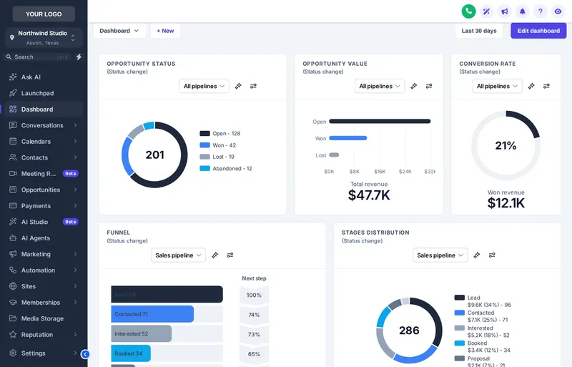Expand the Conversations submenu chevron
The image size is (572, 367).
pos(75,125)
